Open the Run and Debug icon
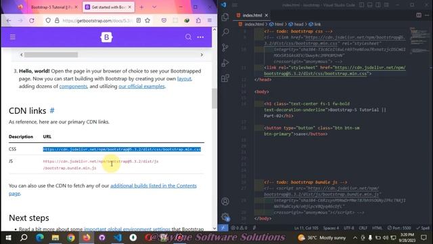The width and height of the screenshot is (433, 244). click(225, 63)
